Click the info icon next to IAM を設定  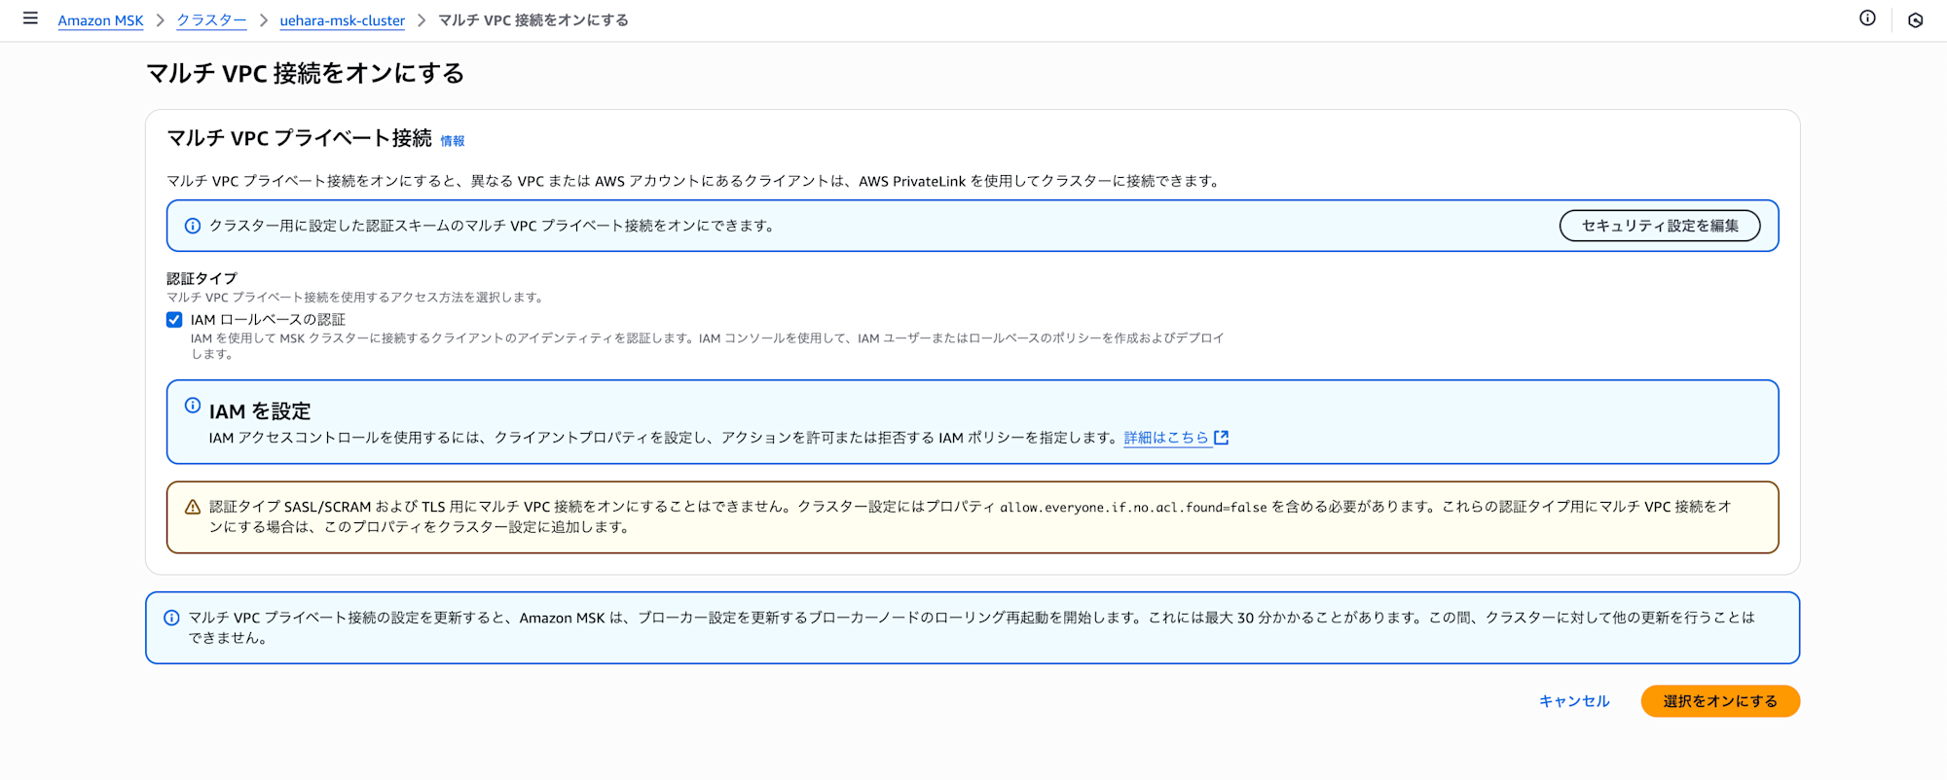[x=193, y=406]
